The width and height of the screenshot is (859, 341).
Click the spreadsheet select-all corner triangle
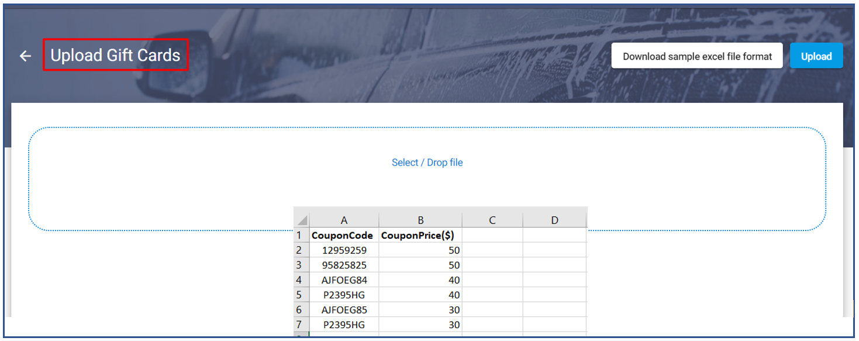pyautogui.click(x=302, y=221)
